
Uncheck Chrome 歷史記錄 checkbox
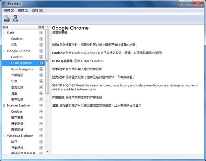41,87
